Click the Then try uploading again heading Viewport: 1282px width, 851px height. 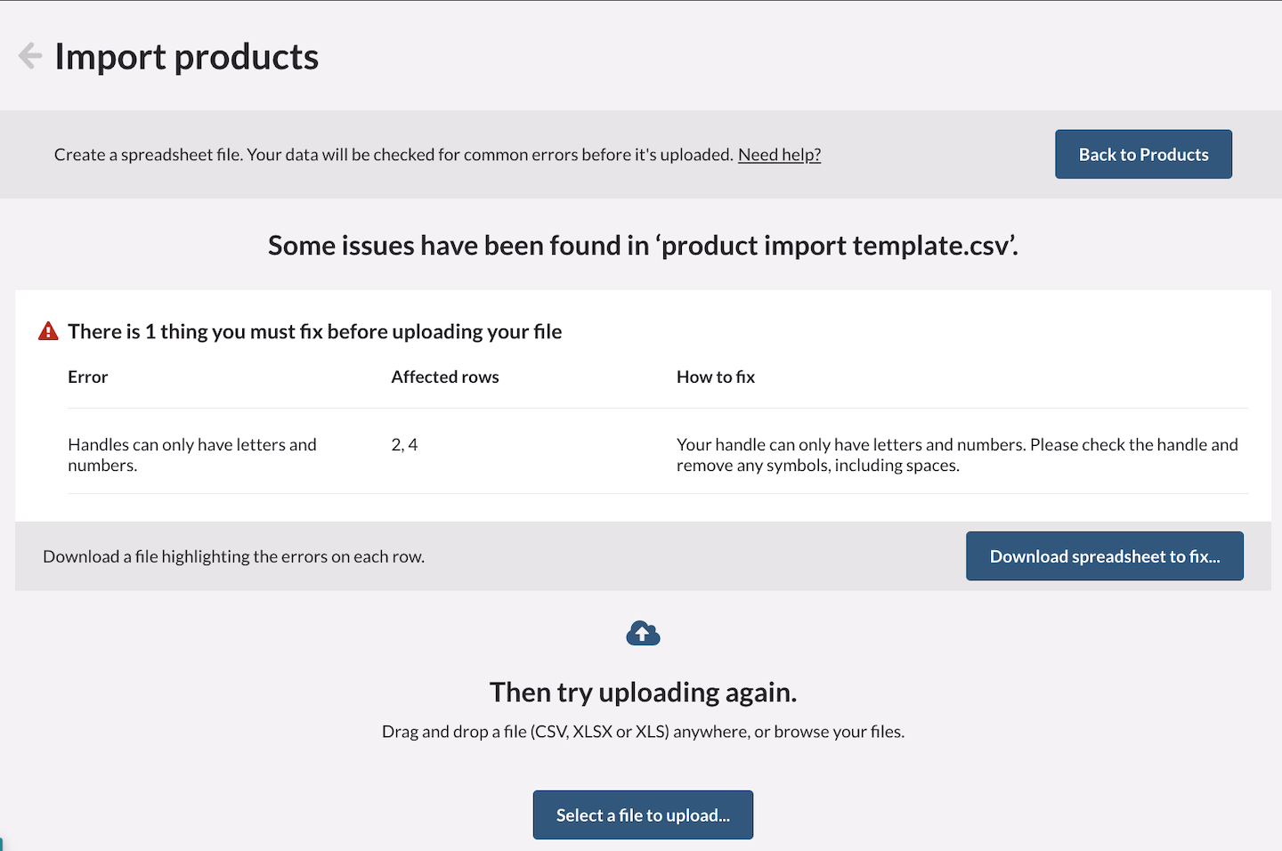(x=643, y=692)
